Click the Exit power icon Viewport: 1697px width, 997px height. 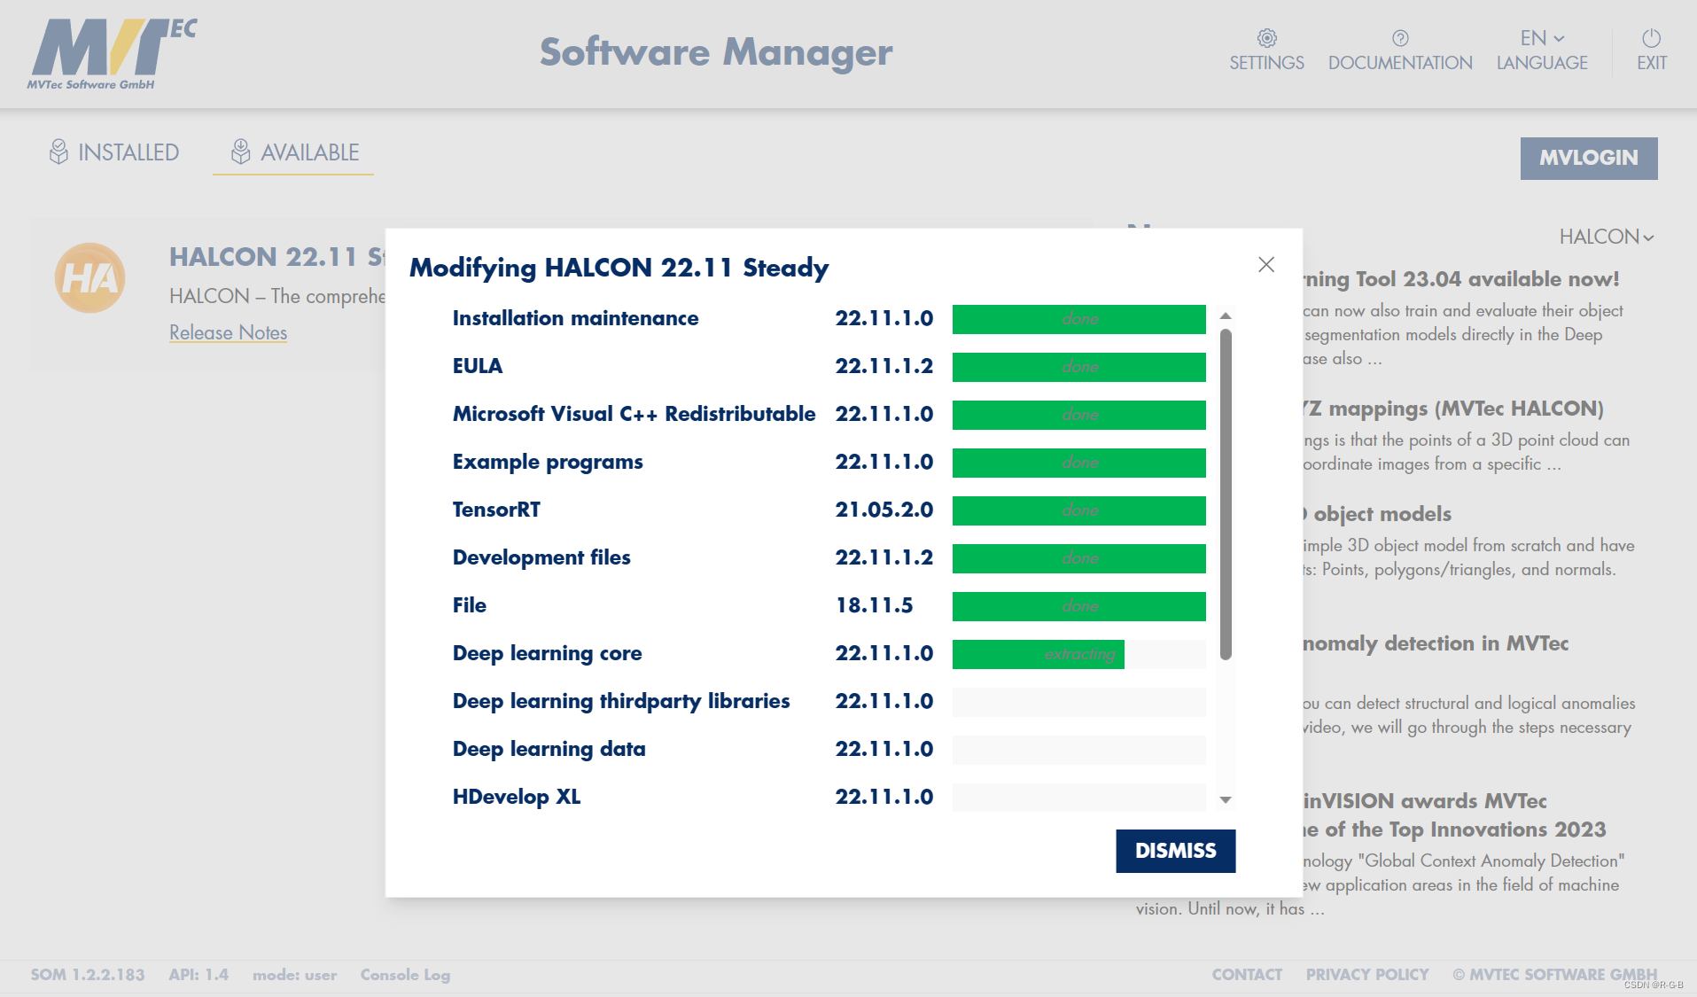1651,38
